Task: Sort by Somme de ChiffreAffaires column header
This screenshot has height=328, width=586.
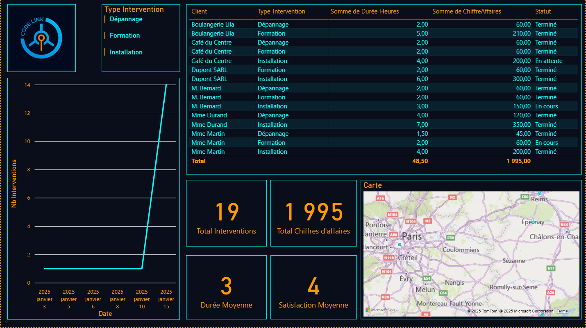Action: coord(467,11)
